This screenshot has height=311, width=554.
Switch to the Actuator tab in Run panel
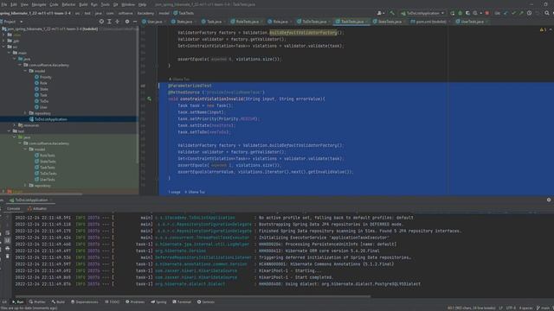(37, 208)
